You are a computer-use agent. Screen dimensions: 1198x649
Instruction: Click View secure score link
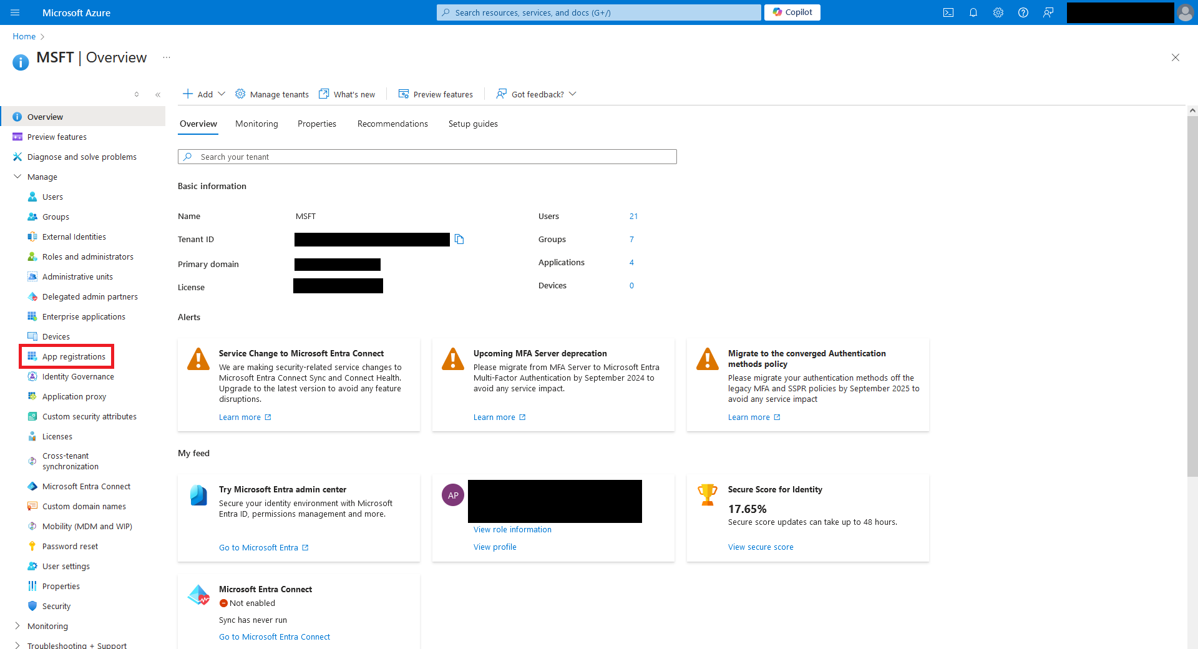[760, 547]
